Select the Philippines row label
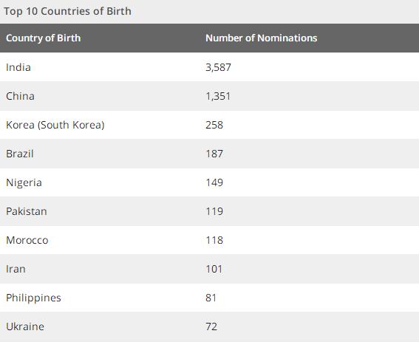Viewport: 419px width, 342px height. pos(33,298)
